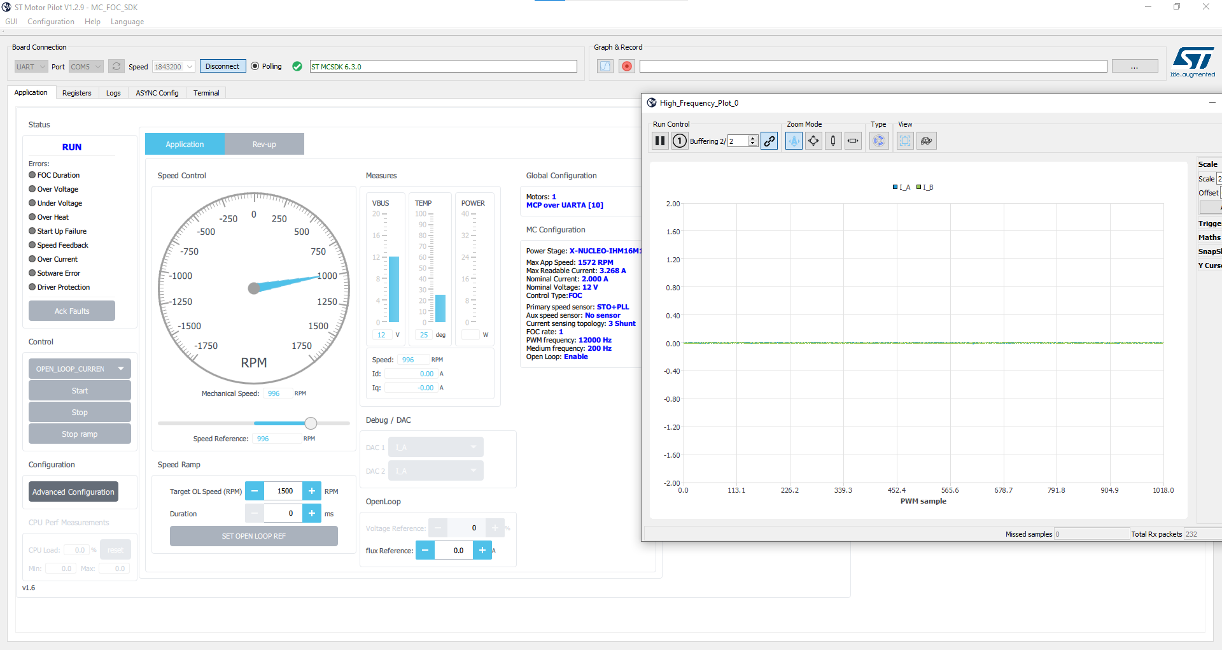The image size is (1222, 650).
Task: Toggle the I_B trace checkbox on the plot
Action: point(920,187)
